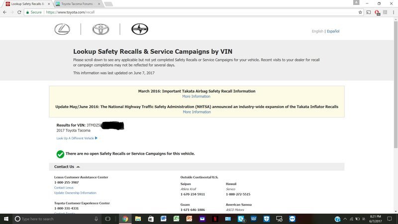The image size is (398, 224).
Task: Click the Lookup Safety Recalls page heading
Action: [153, 52]
